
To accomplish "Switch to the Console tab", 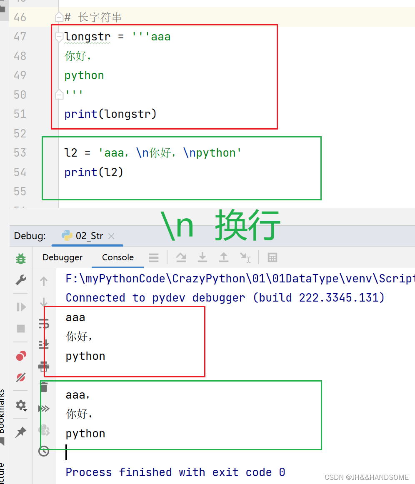I will click(118, 257).
